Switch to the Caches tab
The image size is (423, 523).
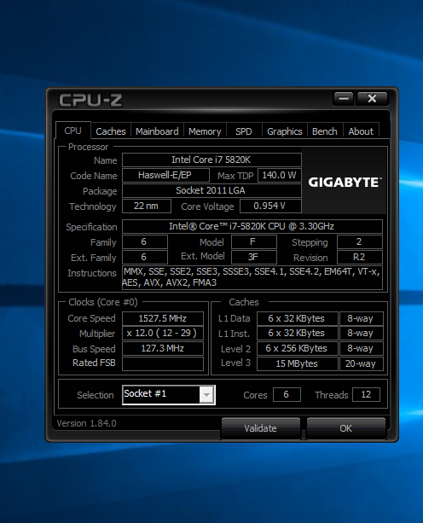point(111,131)
